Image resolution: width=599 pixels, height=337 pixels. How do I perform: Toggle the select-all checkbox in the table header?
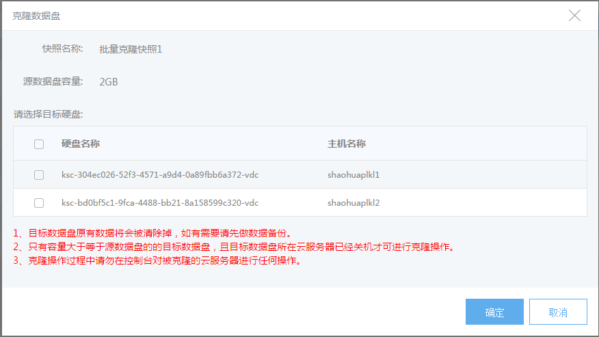click(39, 144)
